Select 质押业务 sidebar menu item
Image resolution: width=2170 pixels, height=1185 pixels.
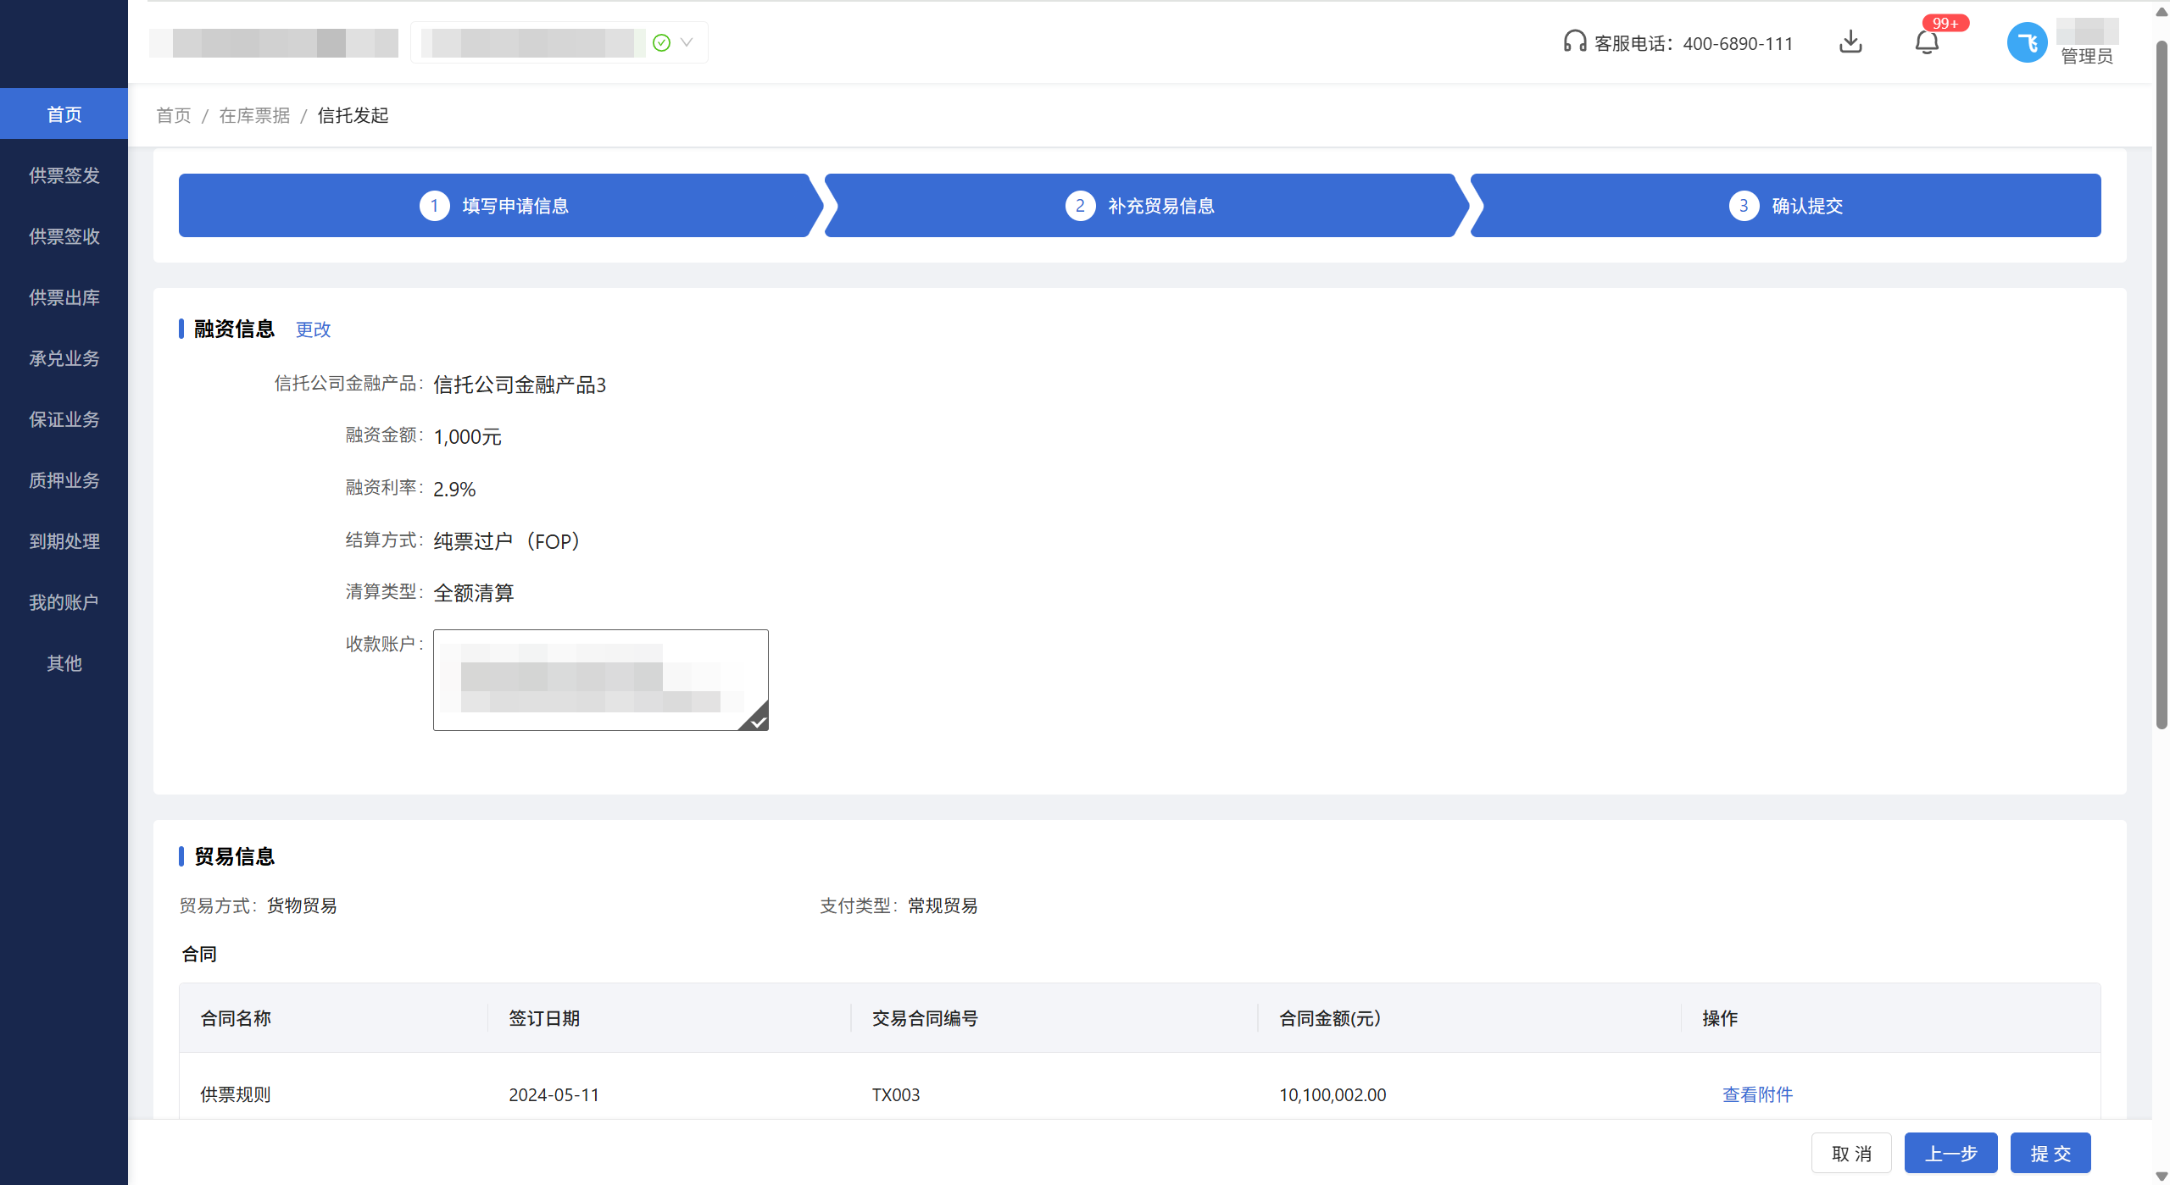64,480
